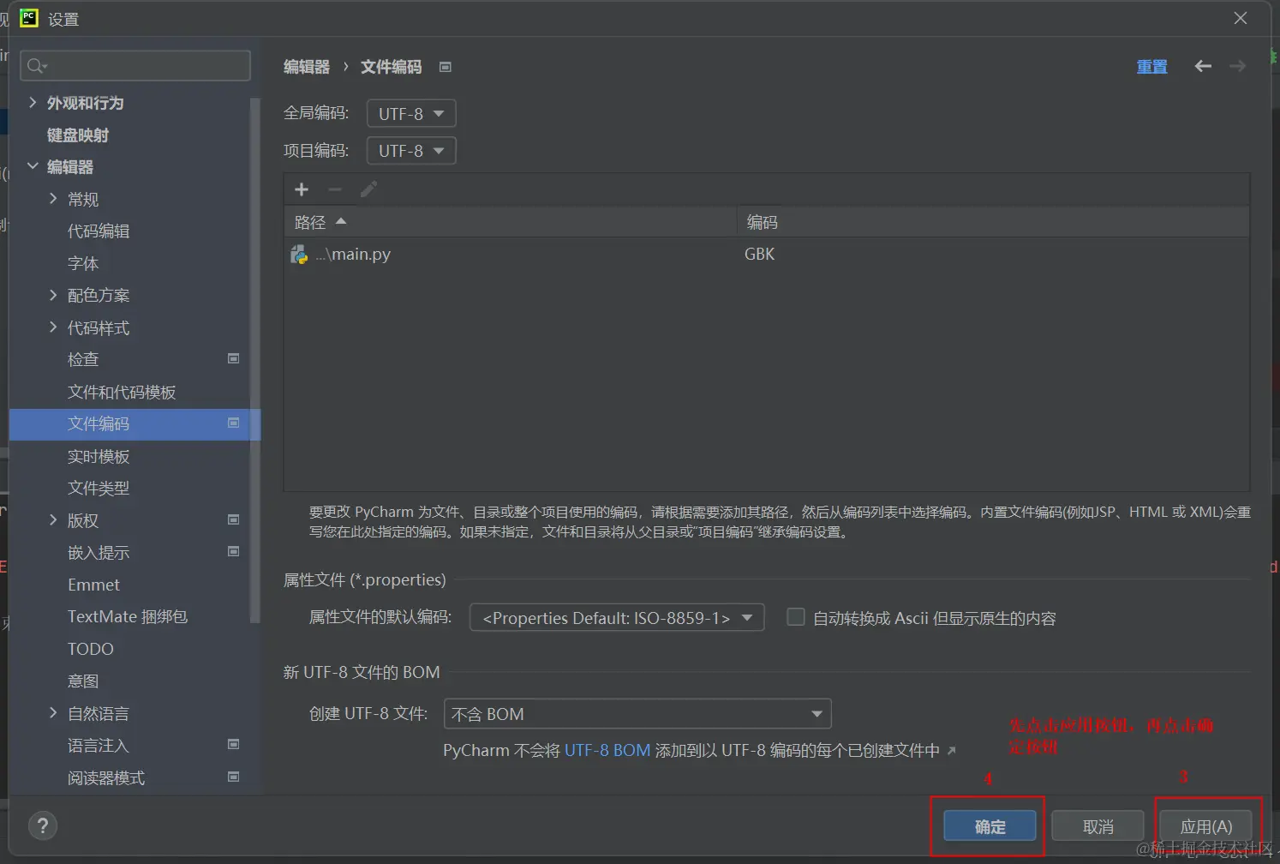Click the project icon on 检查 row
The image size is (1280, 864).
click(233, 358)
